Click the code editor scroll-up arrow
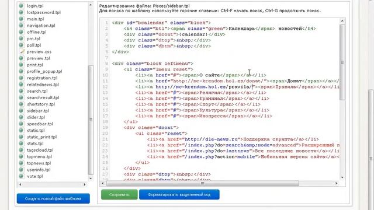374x210 pixels. coord(342,21)
